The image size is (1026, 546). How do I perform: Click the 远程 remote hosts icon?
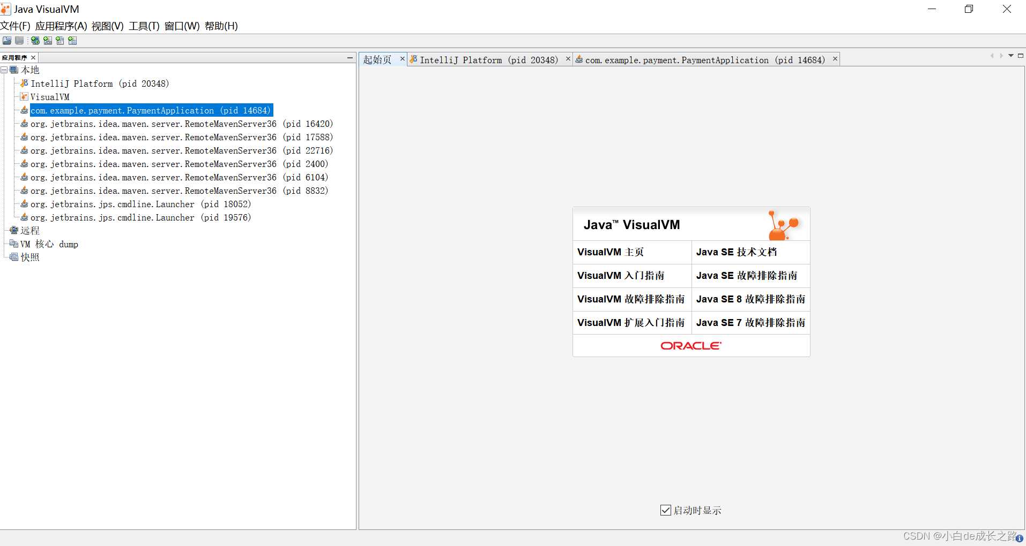tap(14, 231)
